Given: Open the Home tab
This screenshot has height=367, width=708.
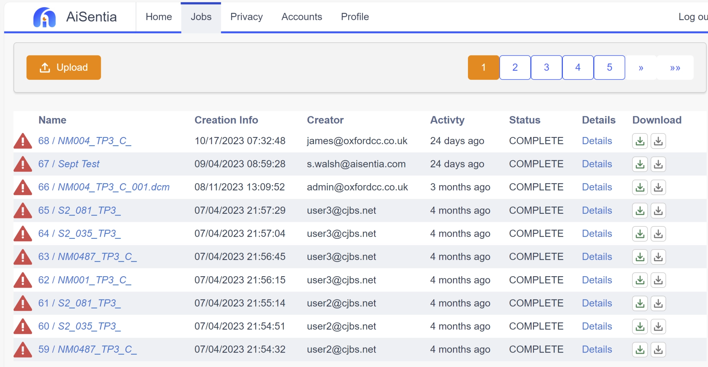Looking at the screenshot, I should coord(159,17).
